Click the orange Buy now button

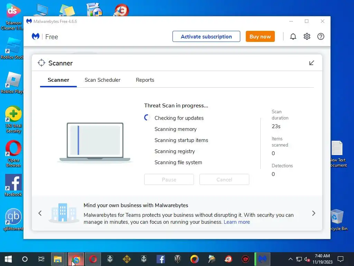260,36
